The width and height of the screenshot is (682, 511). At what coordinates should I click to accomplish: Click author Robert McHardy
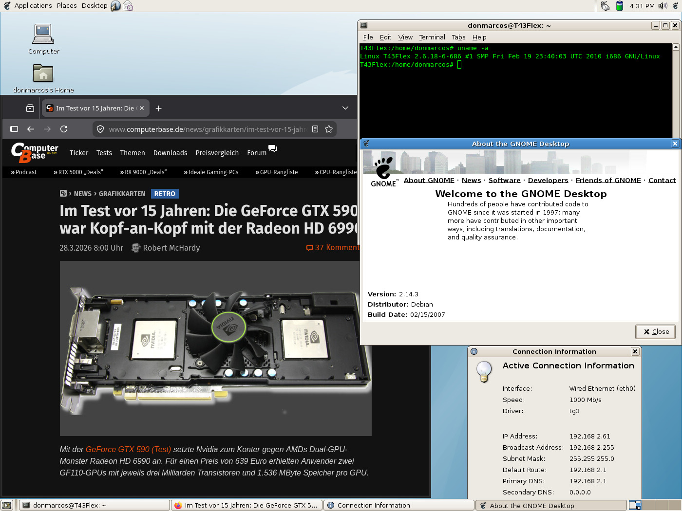click(171, 248)
